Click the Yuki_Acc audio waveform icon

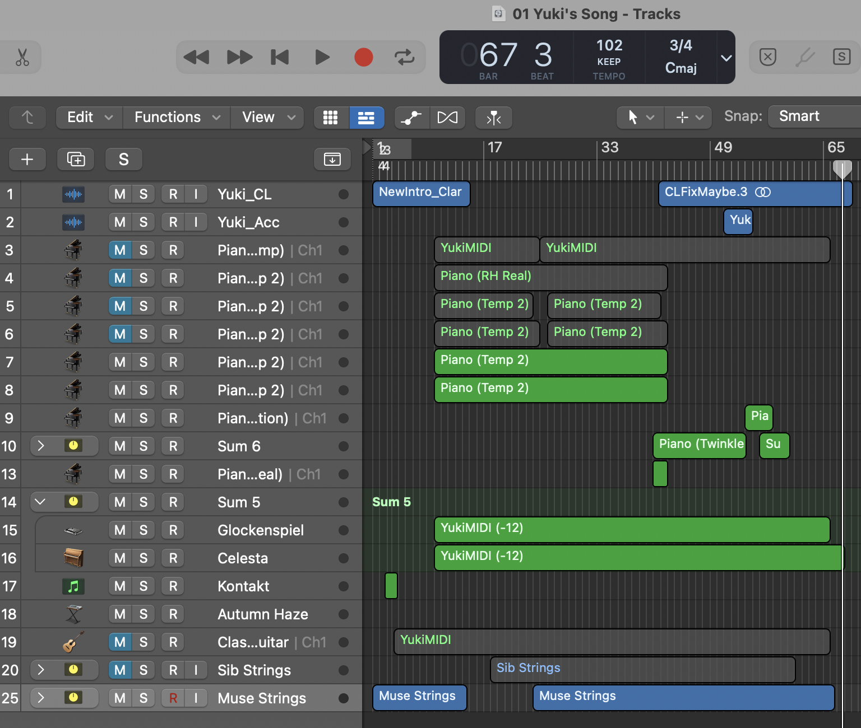[73, 222]
